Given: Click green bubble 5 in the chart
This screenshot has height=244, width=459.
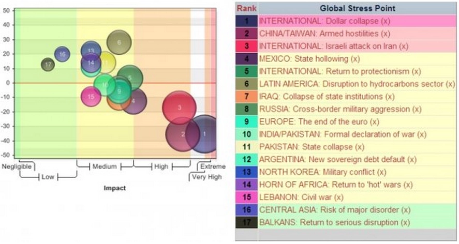Looking at the screenshot, I should click(x=130, y=78).
